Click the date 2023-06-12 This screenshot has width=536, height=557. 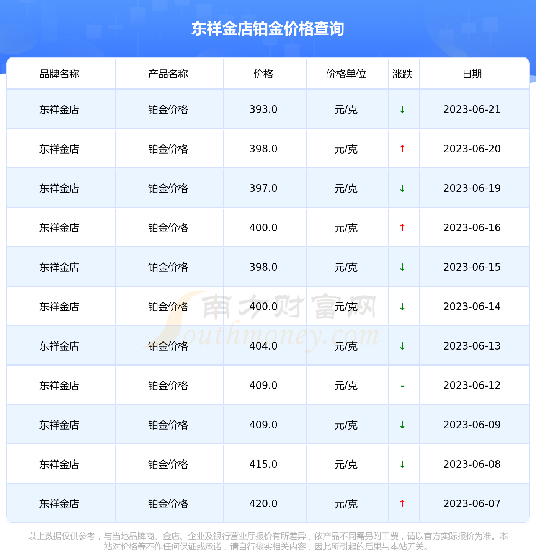pyautogui.click(x=472, y=385)
